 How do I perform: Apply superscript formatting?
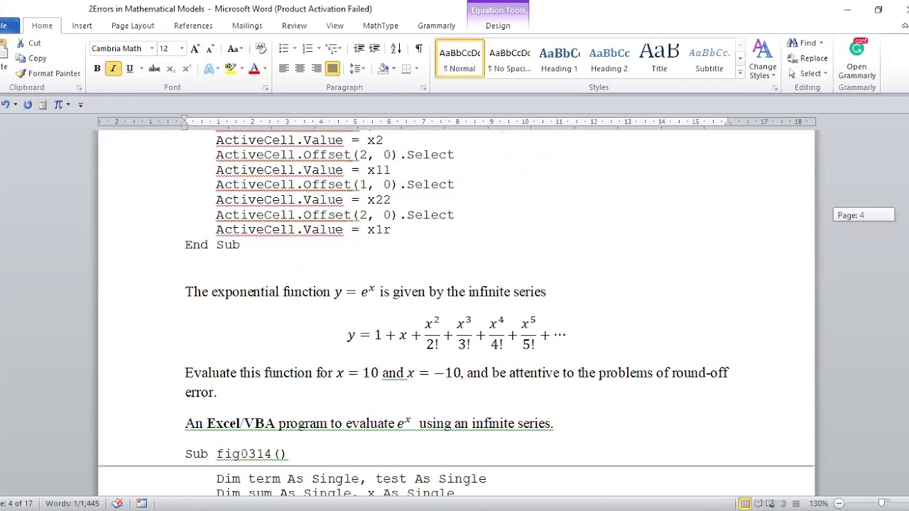186,69
